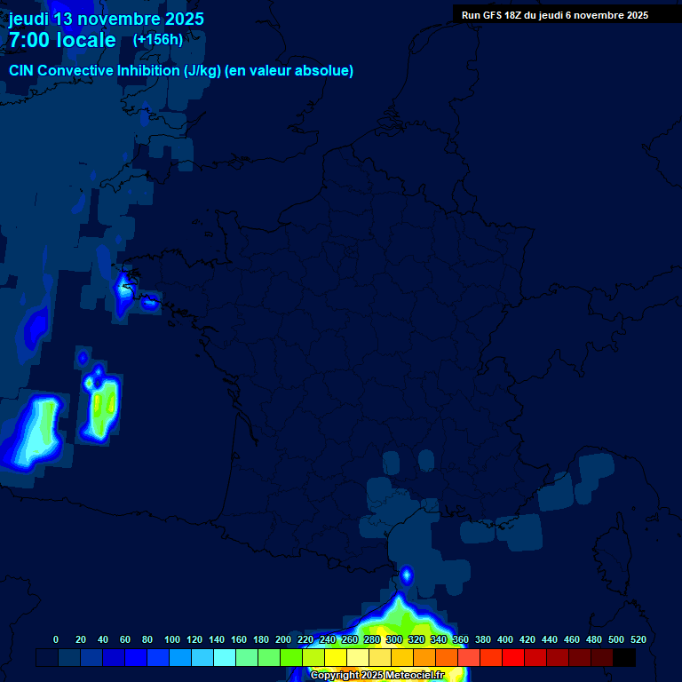Pick the legend swatch between 0 and 20

[x=69, y=658]
